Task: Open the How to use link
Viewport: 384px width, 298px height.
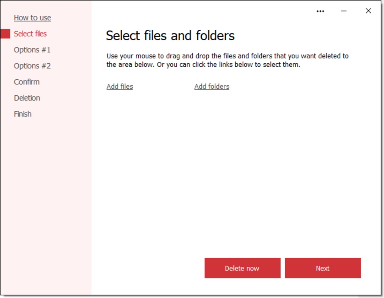Action: click(32, 18)
